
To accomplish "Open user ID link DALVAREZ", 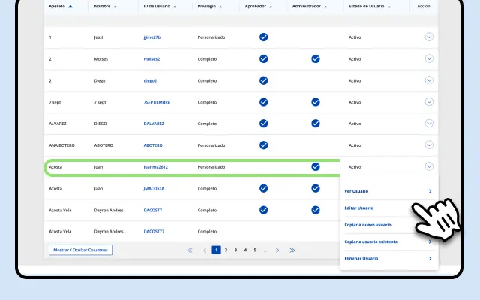I will pos(154,124).
